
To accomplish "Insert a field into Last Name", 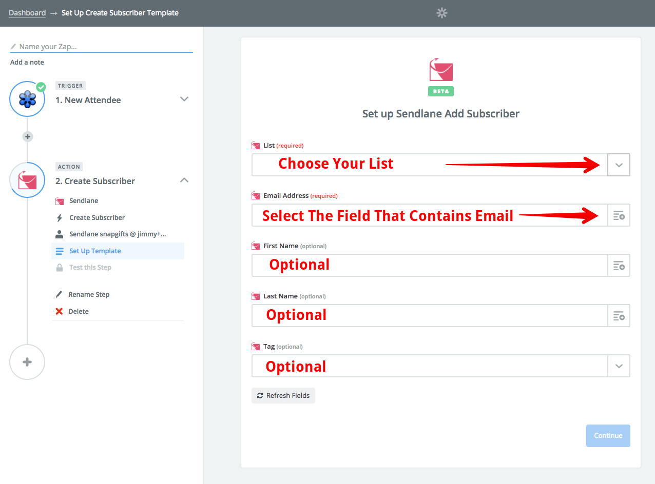I will coord(619,316).
